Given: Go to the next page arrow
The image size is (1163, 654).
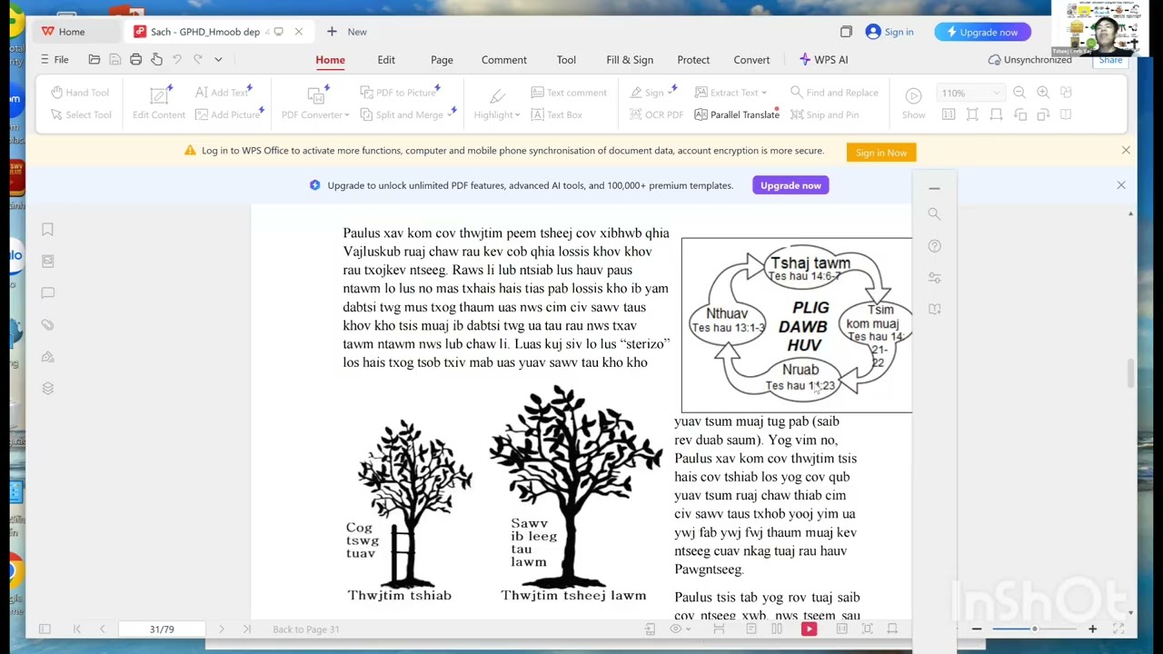Looking at the screenshot, I should (x=221, y=629).
